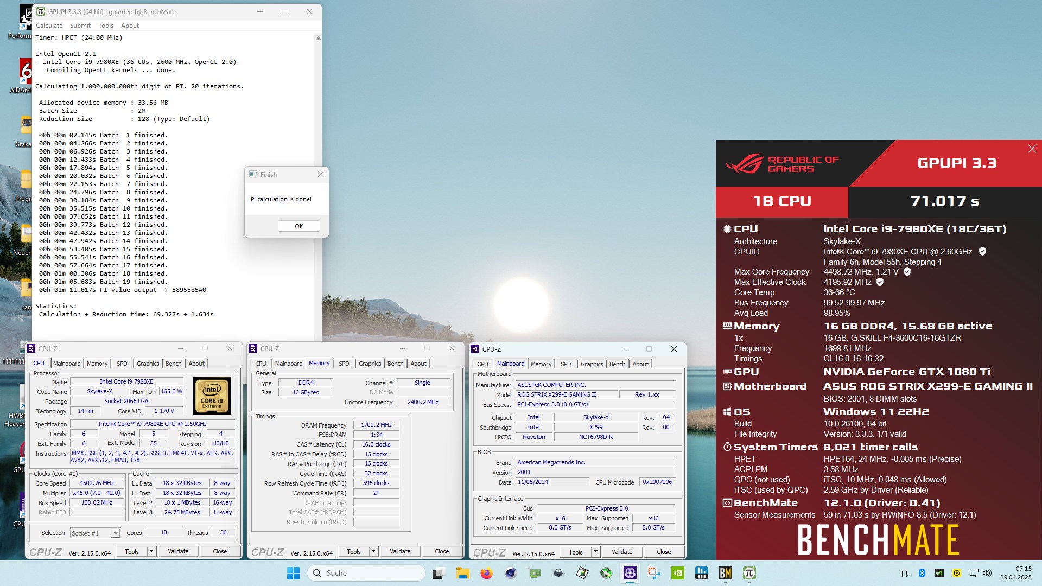Open the volume control in tray

pyautogui.click(x=987, y=573)
